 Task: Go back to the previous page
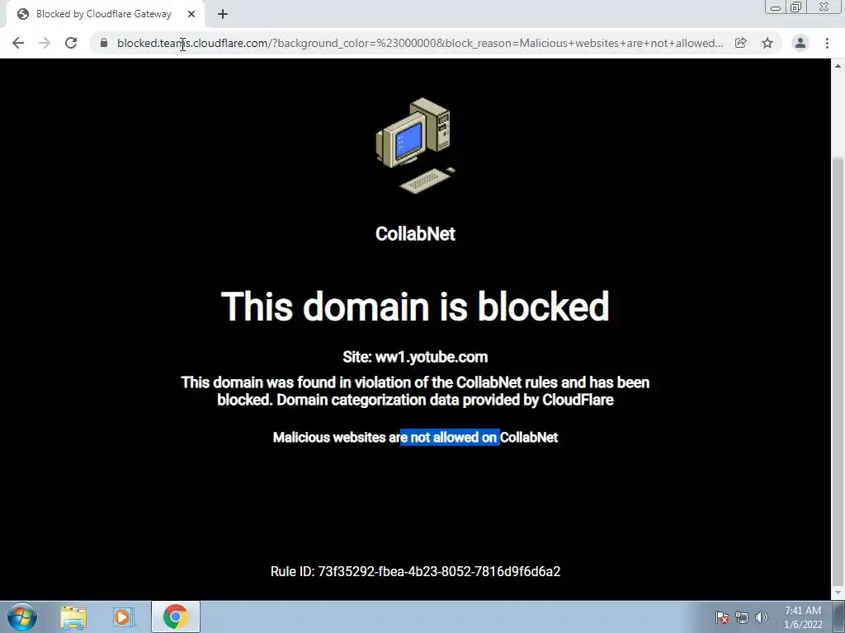18,43
